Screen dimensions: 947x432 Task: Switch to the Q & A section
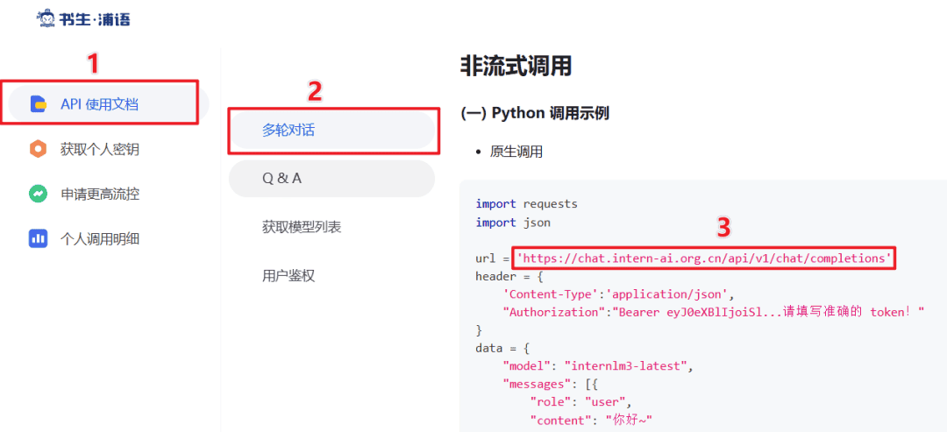click(x=331, y=179)
